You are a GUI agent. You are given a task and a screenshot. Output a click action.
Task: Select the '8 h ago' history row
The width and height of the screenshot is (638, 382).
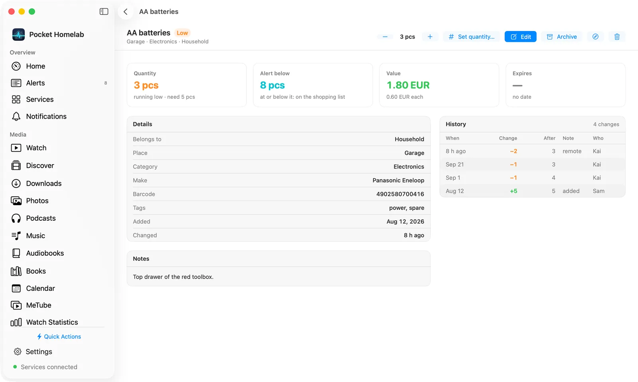532,151
